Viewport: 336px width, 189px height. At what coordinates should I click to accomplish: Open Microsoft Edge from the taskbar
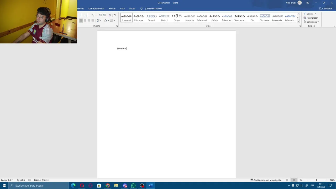click(x=73, y=186)
